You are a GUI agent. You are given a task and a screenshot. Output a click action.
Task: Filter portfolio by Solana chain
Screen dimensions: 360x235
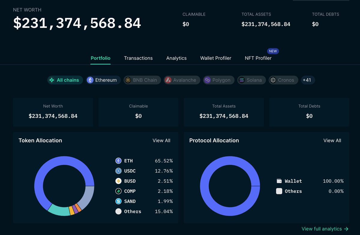pos(251,80)
